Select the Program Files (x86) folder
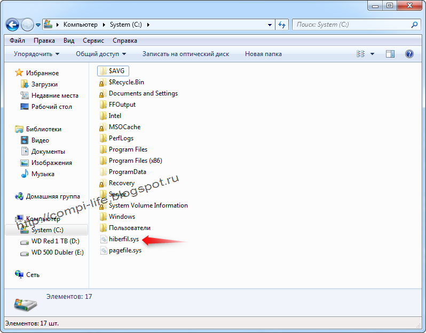 coord(135,161)
